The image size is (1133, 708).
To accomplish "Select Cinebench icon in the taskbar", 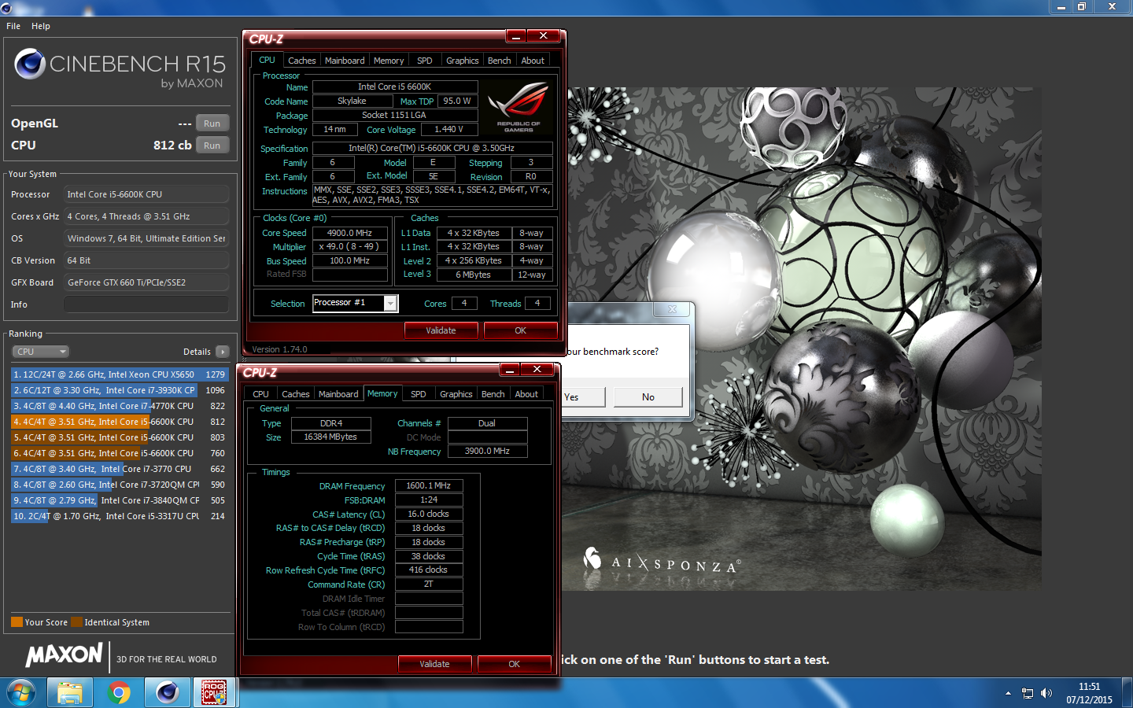I will click(167, 693).
